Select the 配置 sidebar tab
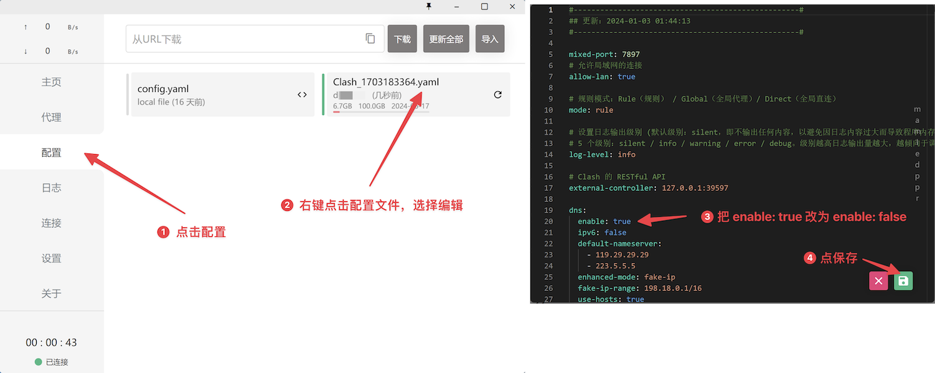 pos(52,152)
